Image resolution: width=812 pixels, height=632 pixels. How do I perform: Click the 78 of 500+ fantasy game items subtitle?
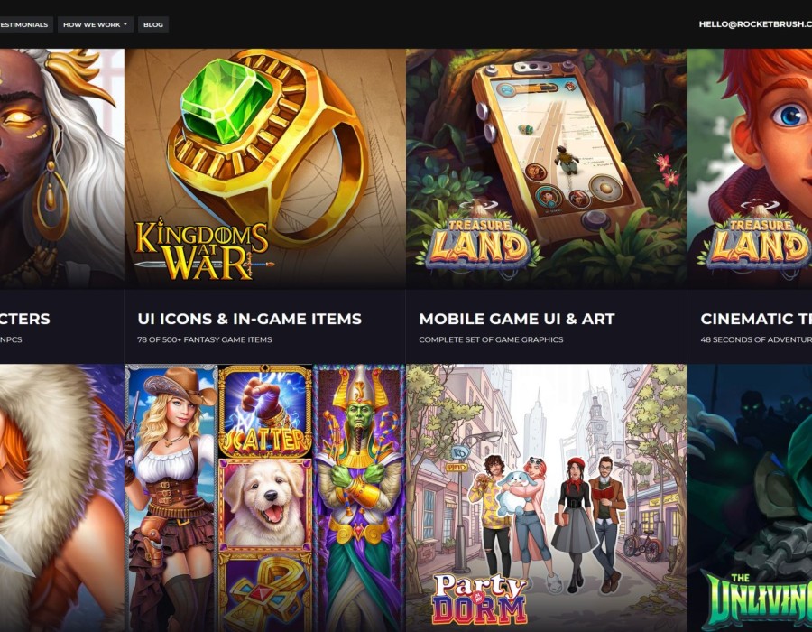[205, 339]
